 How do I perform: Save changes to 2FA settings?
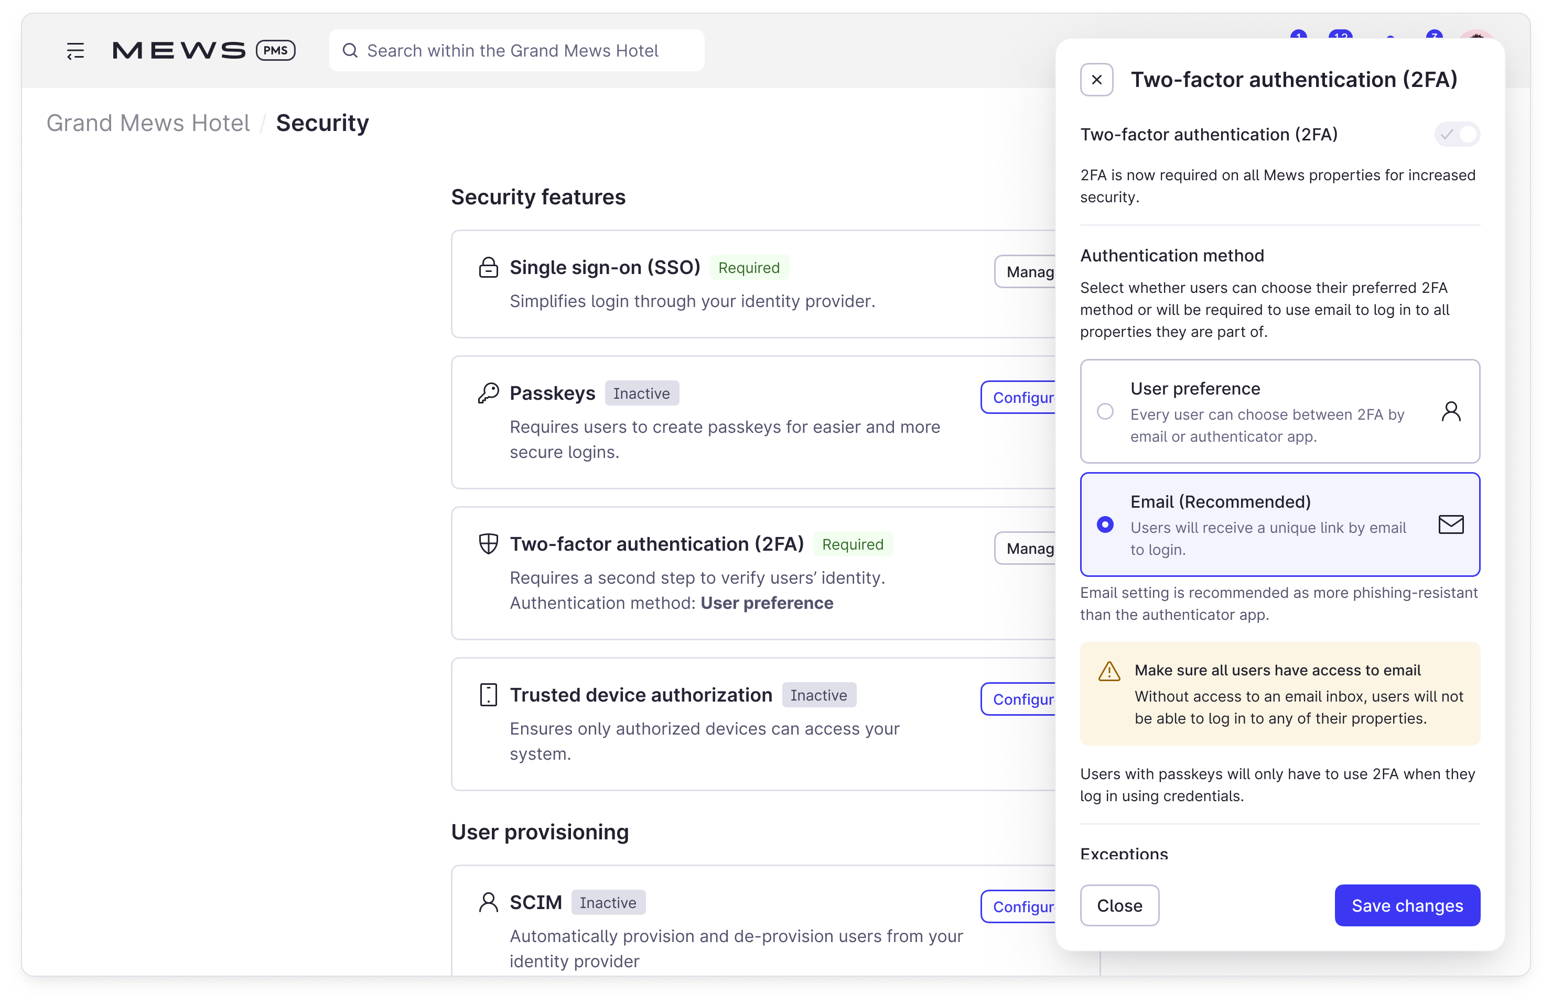click(1407, 905)
